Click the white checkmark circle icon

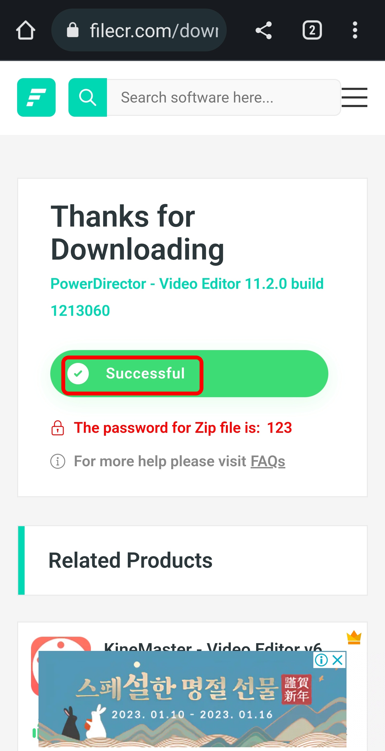[x=78, y=374]
